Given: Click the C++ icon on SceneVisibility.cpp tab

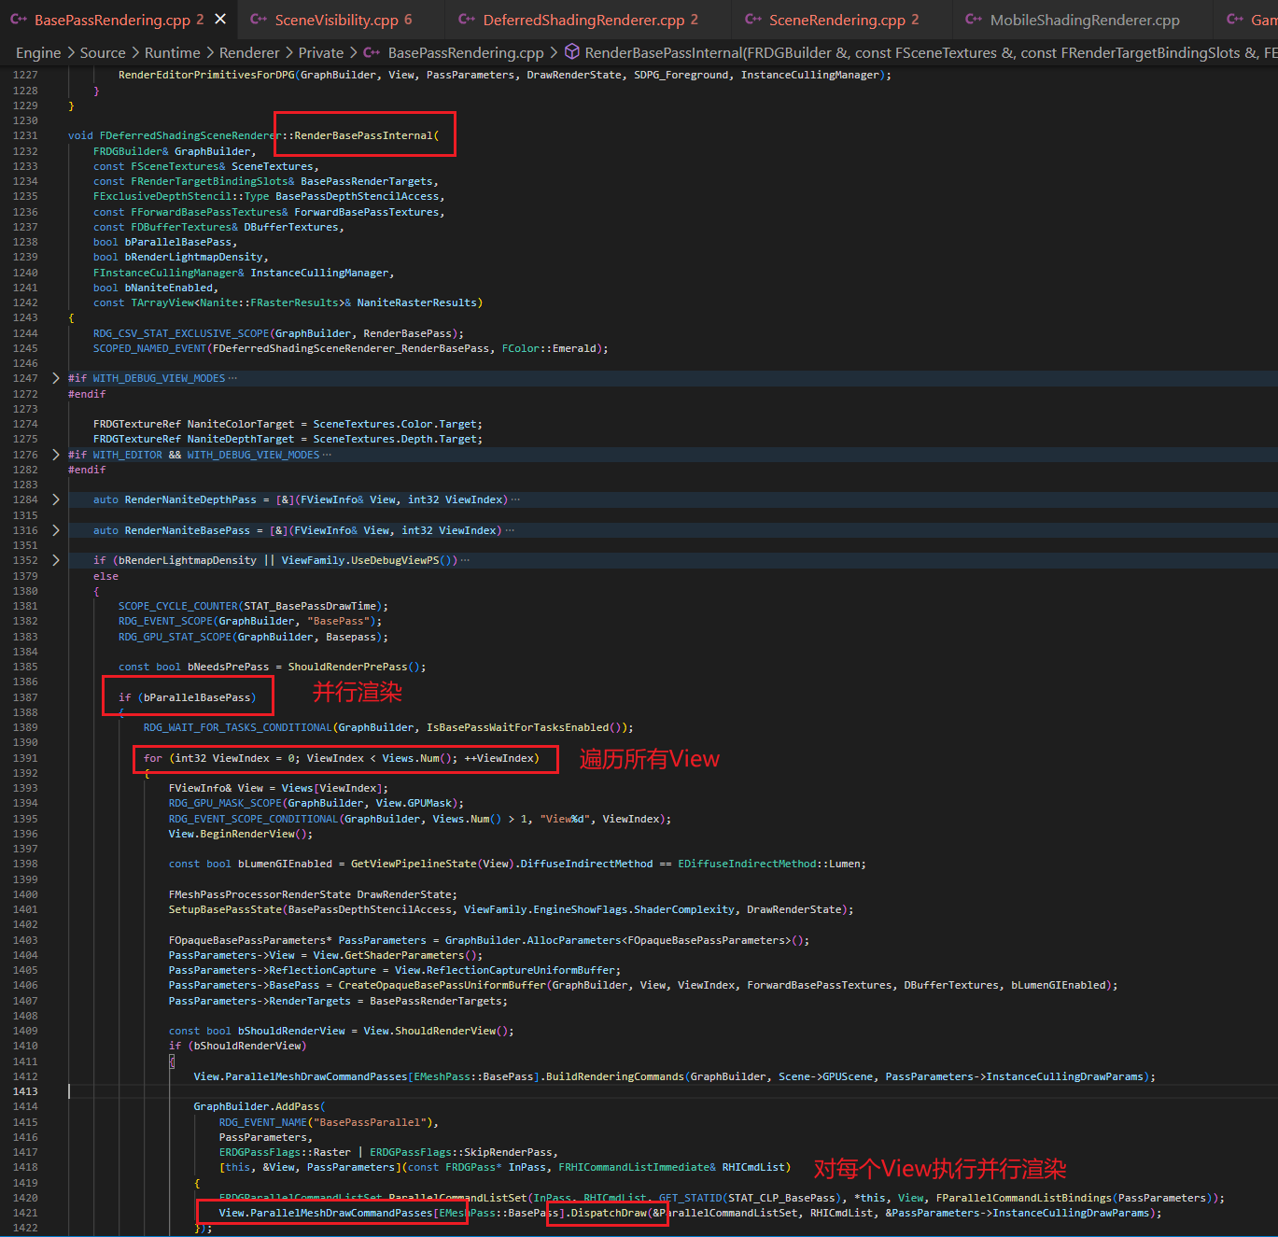Looking at the screenshot, I should coord(259,20).
